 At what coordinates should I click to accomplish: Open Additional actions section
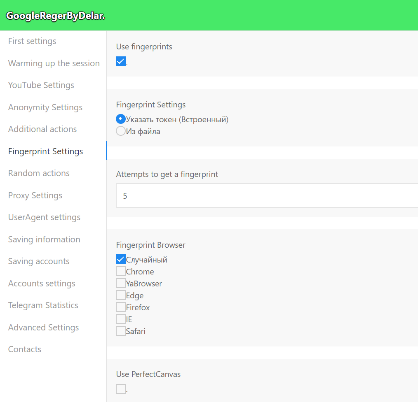coord(42,129)
